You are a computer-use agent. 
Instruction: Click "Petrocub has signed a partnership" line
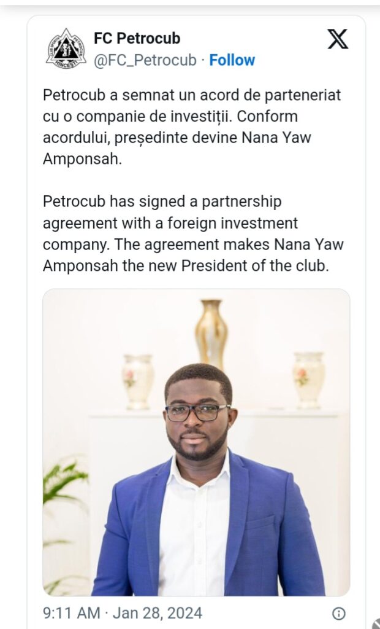coord(162,201)
